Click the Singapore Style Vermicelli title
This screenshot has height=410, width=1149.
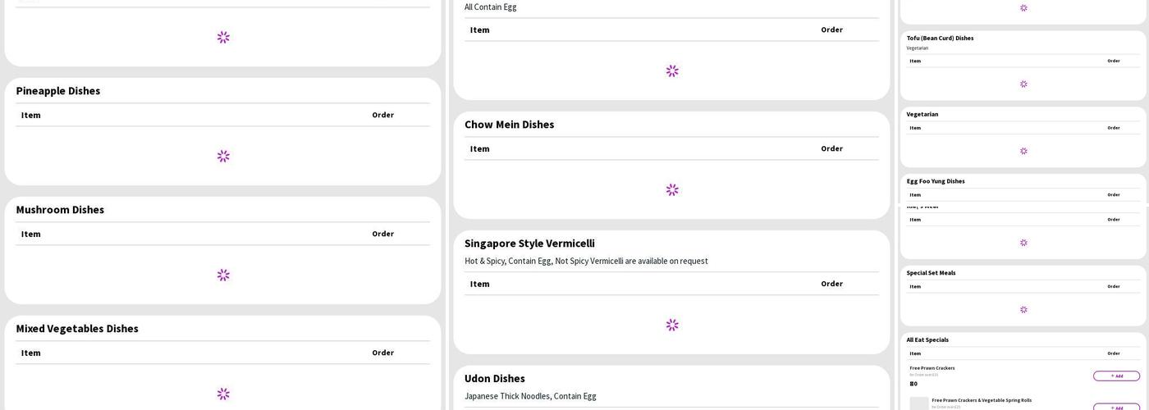529,244
